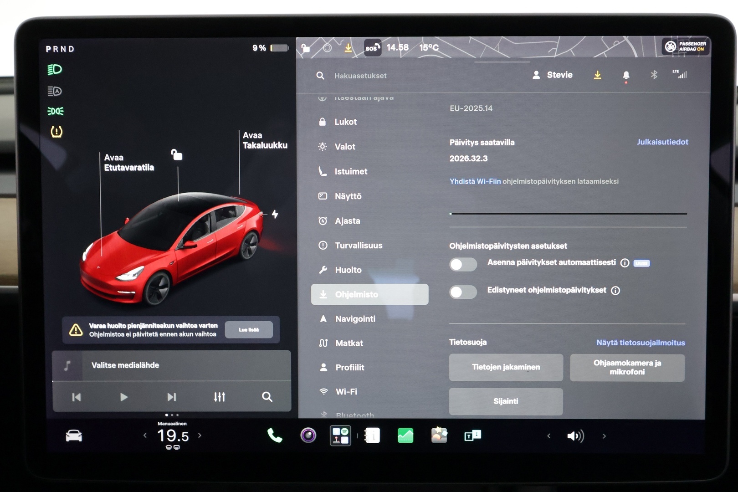Tap Lue lisää on the battery warning
Image resolution: width=738 pixels, height=492 pixels.
point(249,330)
